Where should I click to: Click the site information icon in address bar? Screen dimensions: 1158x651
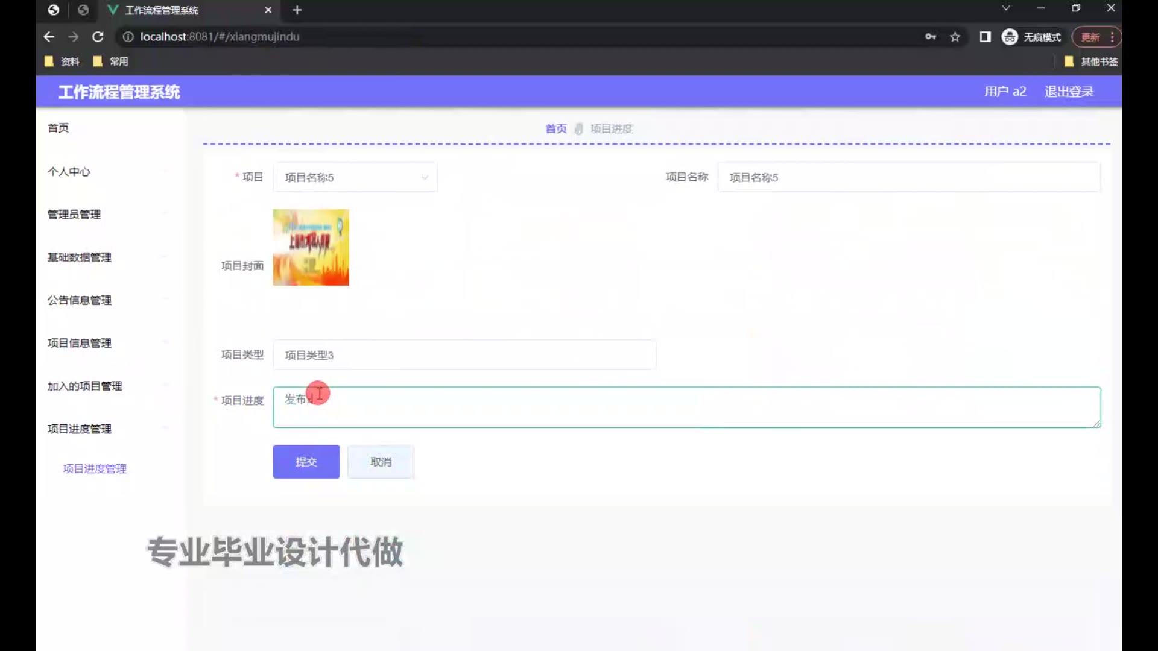pyautogui.click(x=128, y=37)
